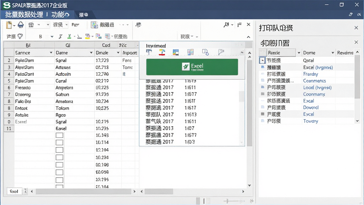Toggle the checkbox before the Qatal row

point(262,61)
